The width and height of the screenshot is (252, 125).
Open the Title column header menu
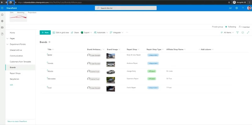(51, 49)
